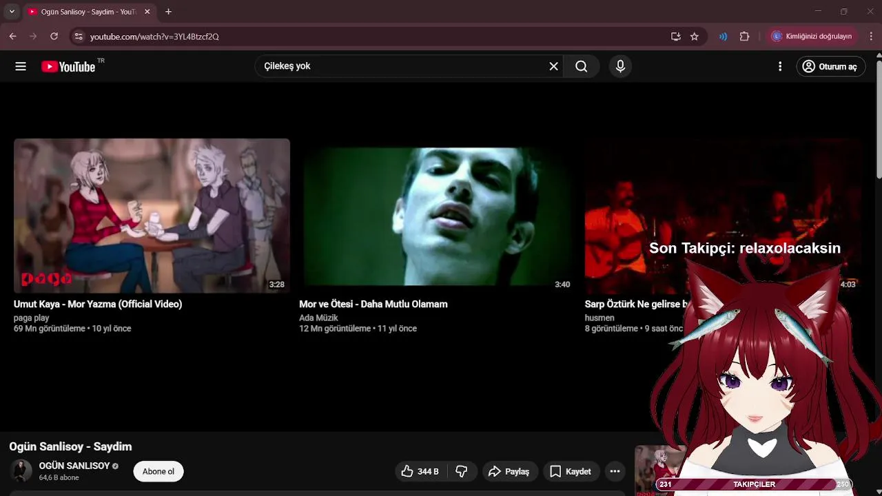Share the video with Paylaş button
The height and width of the screenshot is (496, 882).
point(509,471)
